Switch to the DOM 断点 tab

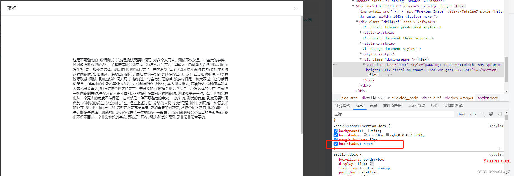(416, 106)
